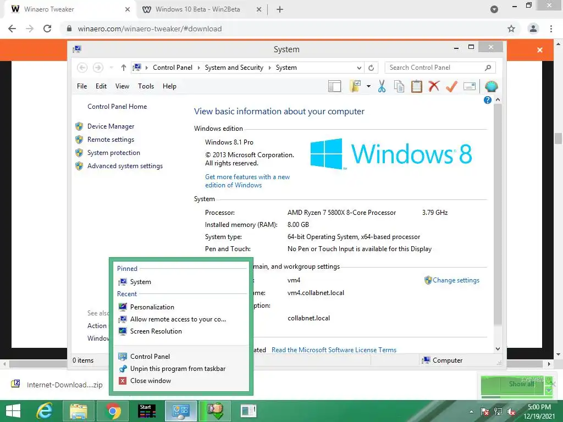This screenshot has width=563, height=422.
Task: Click the Chrome taskbar icon
Action: pyautogui.click(x=113, y=411)
